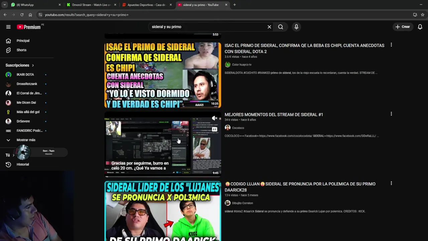Go back in the browser
The image size is (428, 241).
(5, 15)
